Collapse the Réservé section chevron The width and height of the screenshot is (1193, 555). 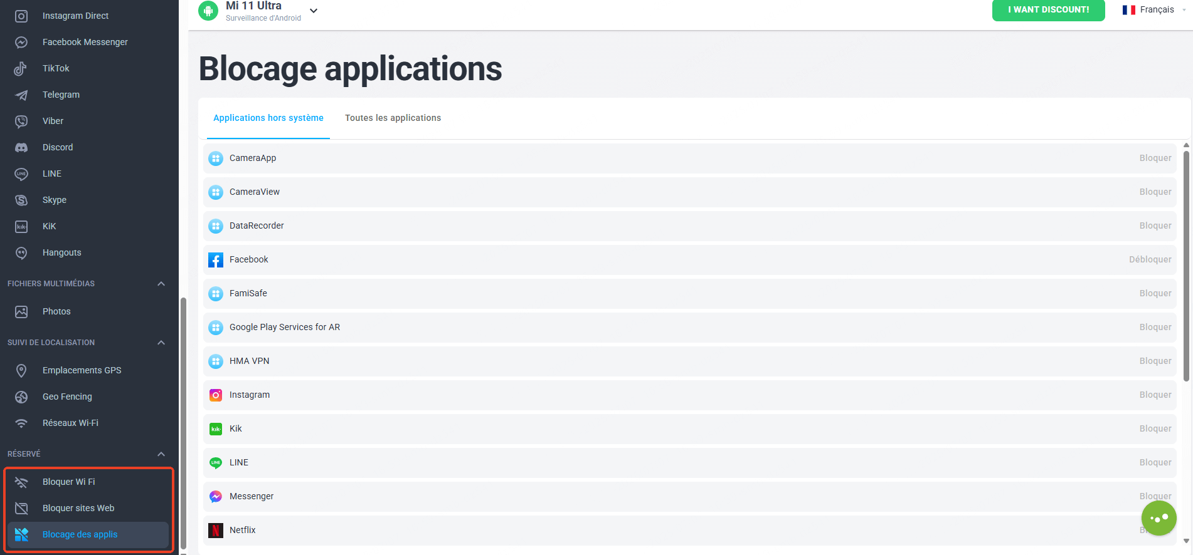pyautogui.click(x=161, y=454)
